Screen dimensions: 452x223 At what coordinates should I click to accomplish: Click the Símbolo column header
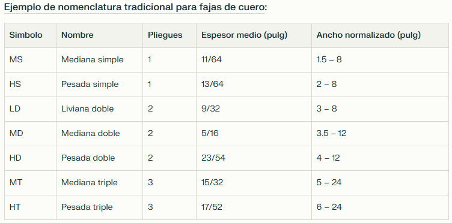click(x=30, y=35)
